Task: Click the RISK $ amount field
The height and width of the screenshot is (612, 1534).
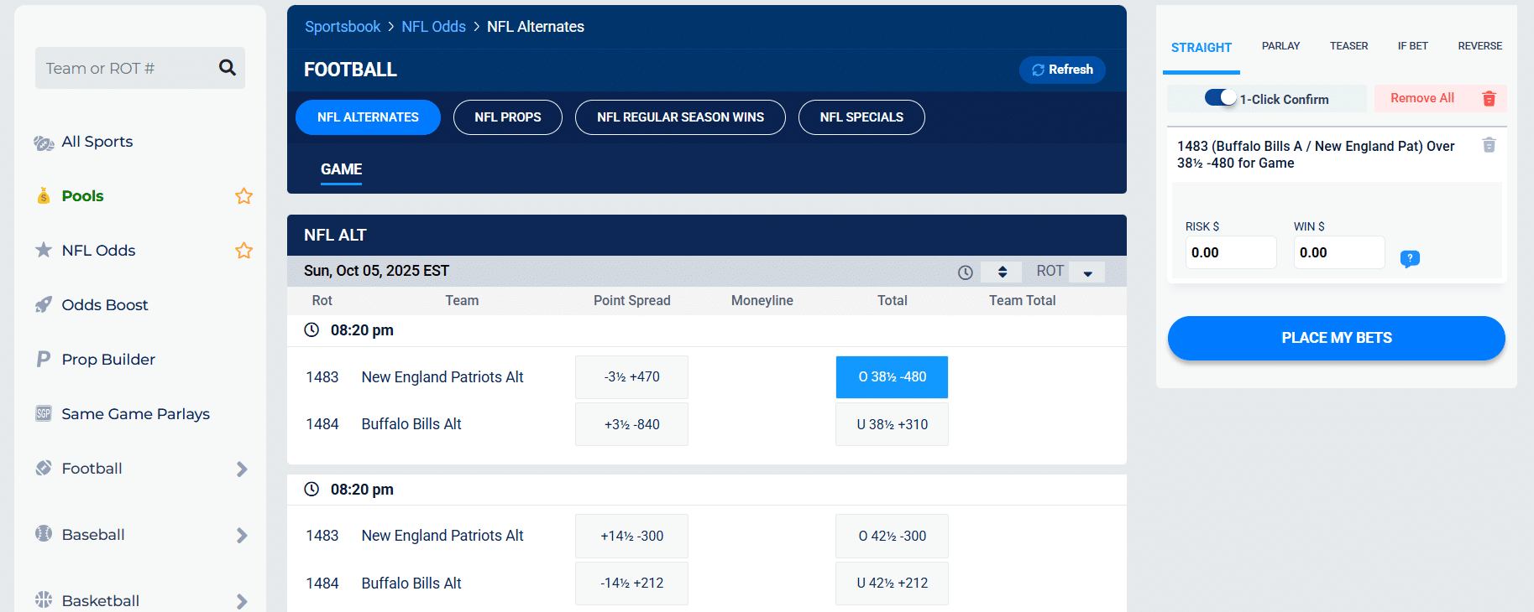Action: point(1231,252)
